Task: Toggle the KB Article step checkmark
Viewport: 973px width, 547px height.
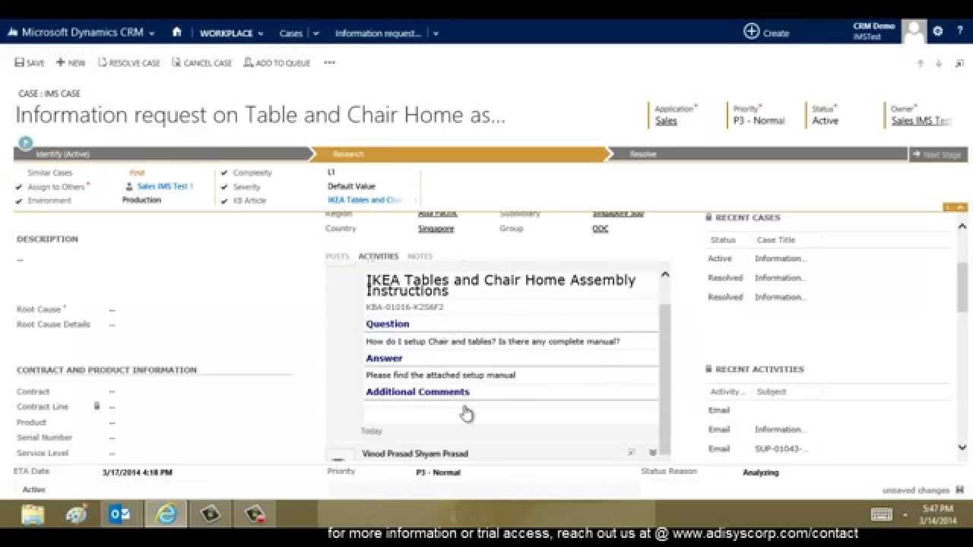Action: pos(224,201)
